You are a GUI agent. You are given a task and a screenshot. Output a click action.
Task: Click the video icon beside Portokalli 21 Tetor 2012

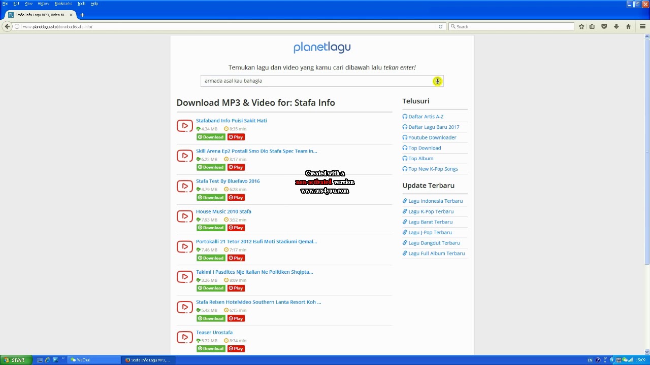(185, 246)
